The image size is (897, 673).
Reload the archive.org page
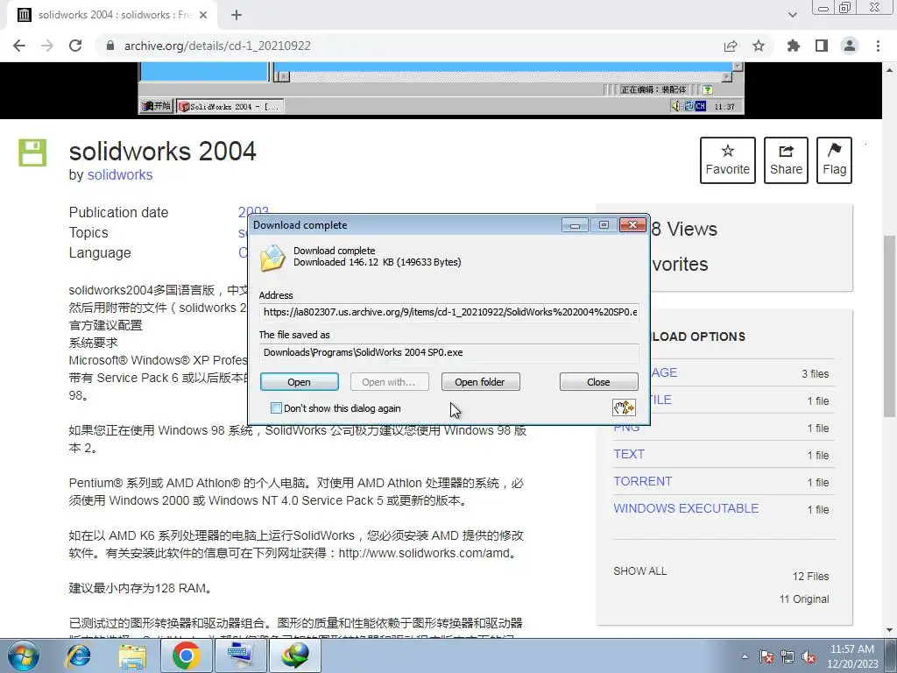[x=75, y=46]
